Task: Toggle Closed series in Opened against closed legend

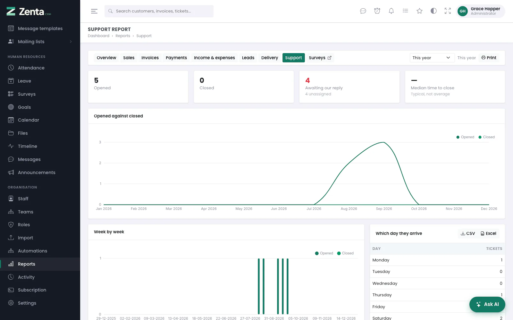Action: (x=487, y=137)
